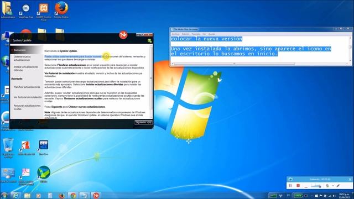Open the Mozilla Firefox desktop shortcut

(x=61, y=10)
